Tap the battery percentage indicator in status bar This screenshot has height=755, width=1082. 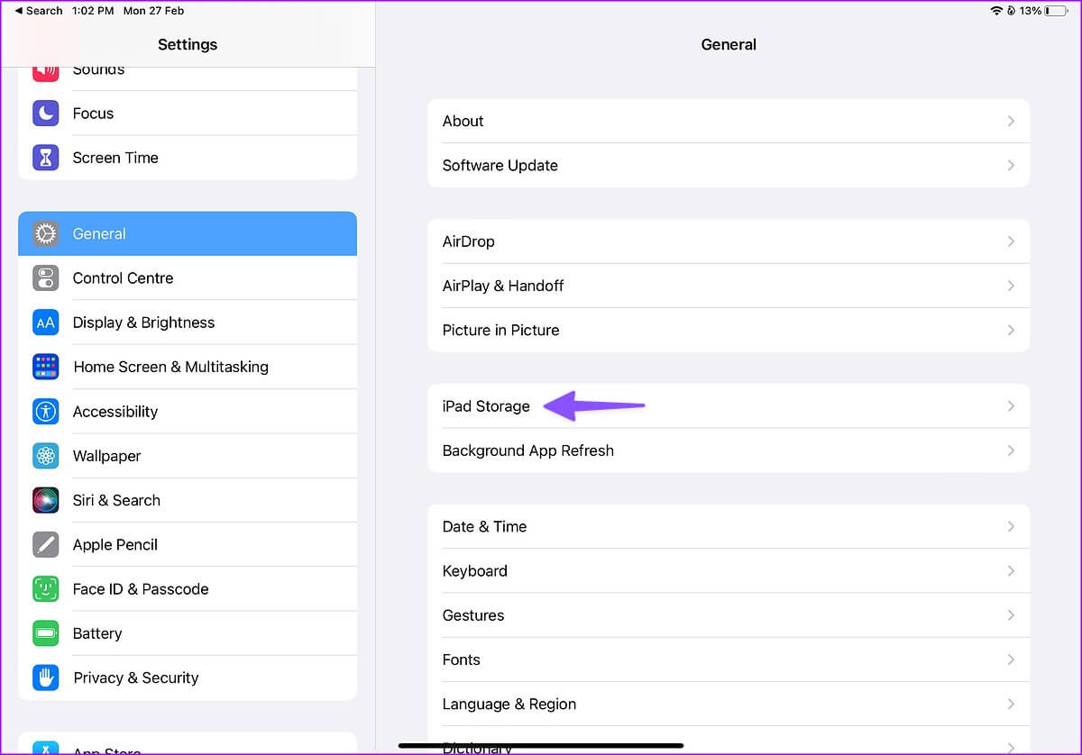tap(1031, 11)
